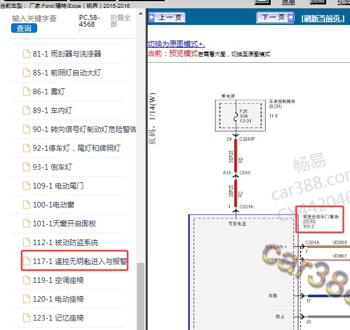The width and height of the screenshot is (350, 330).
Task: Click the 查询 search button
Action: pyautogui.click(x=24, y=28)
